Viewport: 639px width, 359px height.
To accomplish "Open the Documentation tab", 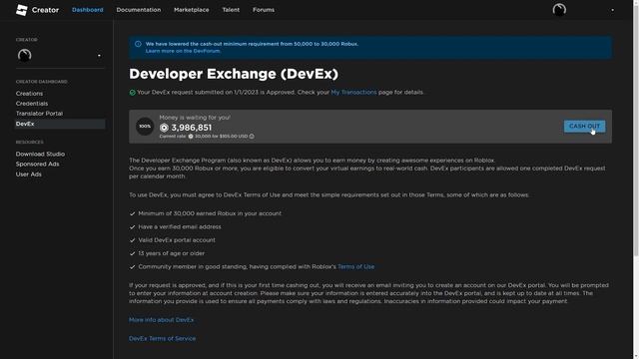I will click(139, 10).
